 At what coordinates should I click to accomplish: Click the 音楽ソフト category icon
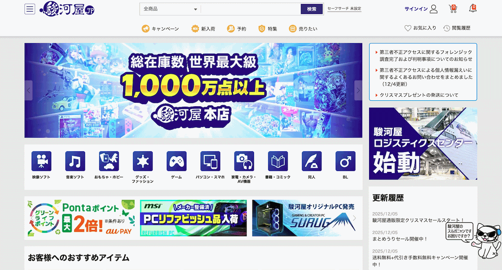point(75,162)
